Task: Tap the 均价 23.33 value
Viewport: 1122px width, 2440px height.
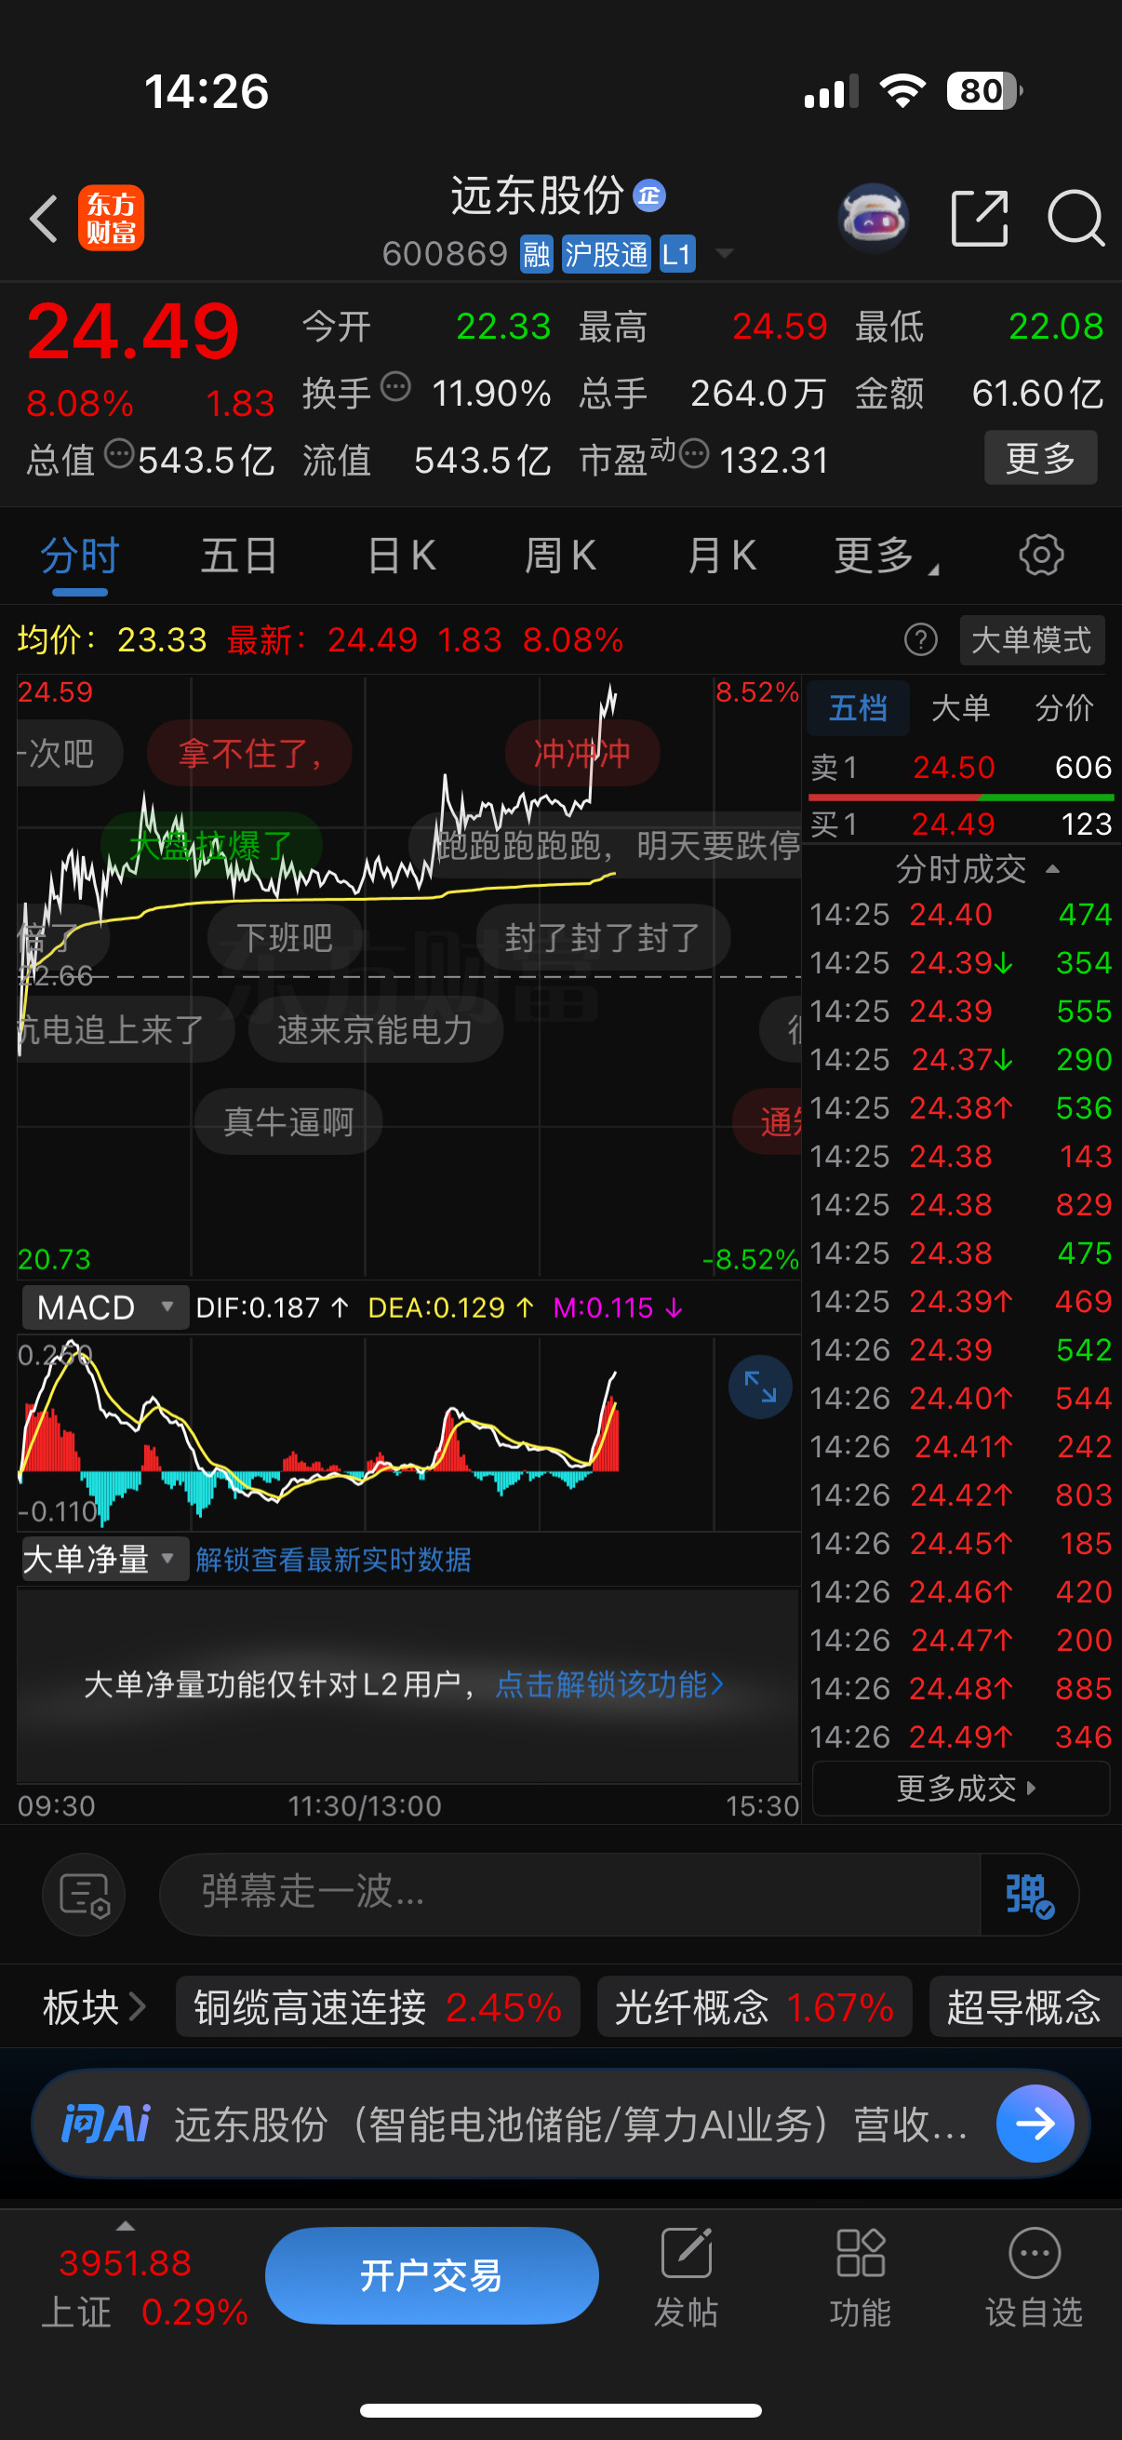Action: 162,640
